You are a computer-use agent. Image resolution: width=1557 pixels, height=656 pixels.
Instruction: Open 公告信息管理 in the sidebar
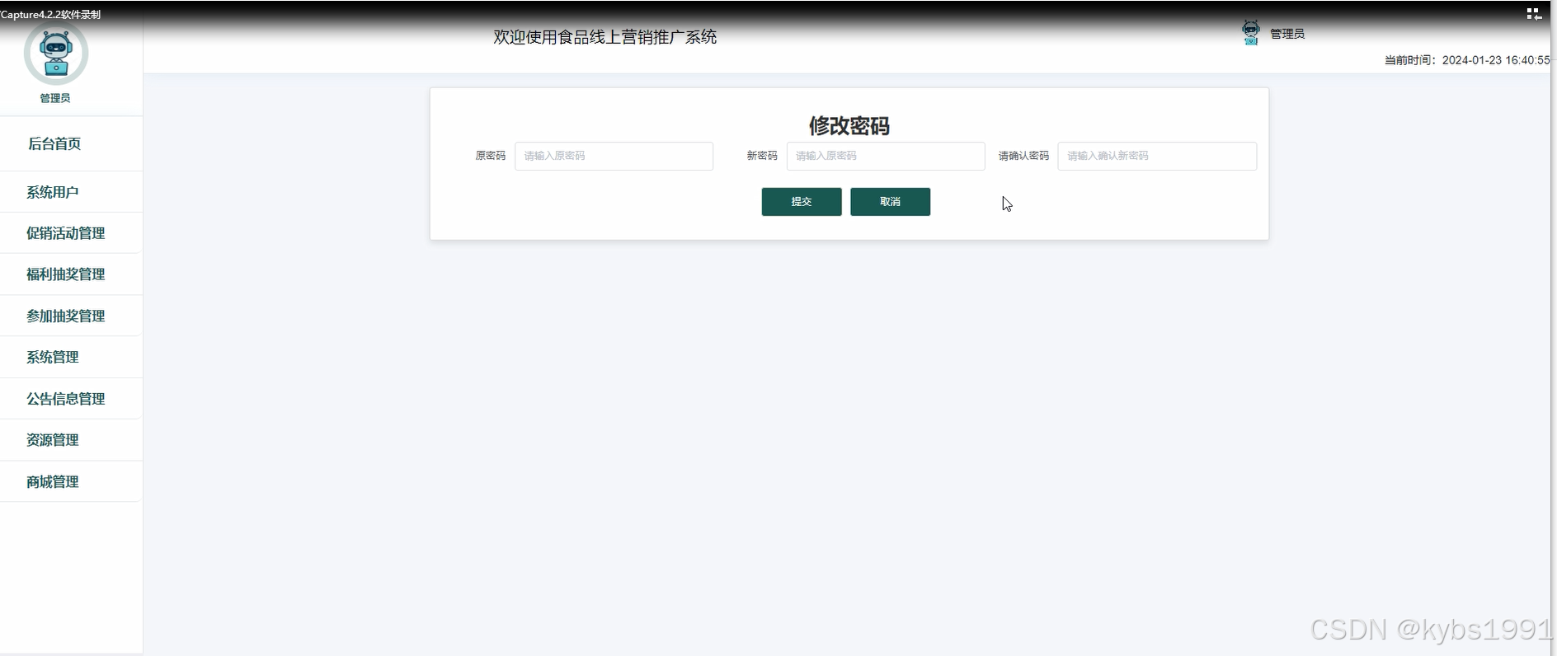click(66, 399)
